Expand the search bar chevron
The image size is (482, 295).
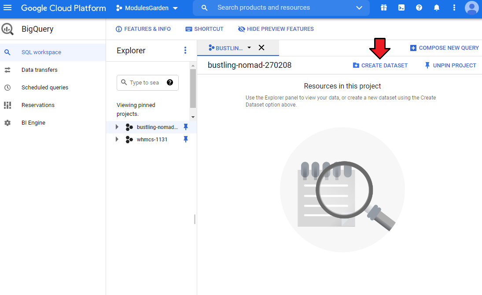(359, 8)
